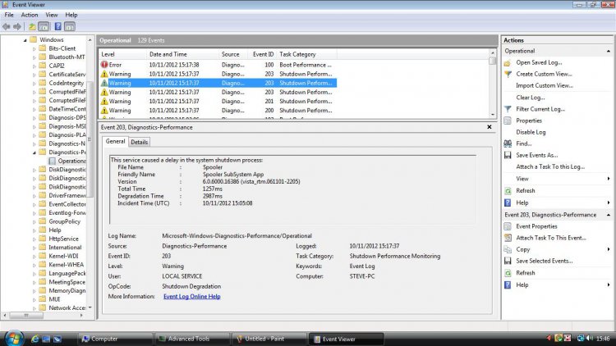Expand the Bits-Client tree node
616x346 pixels.
point(34,49)
